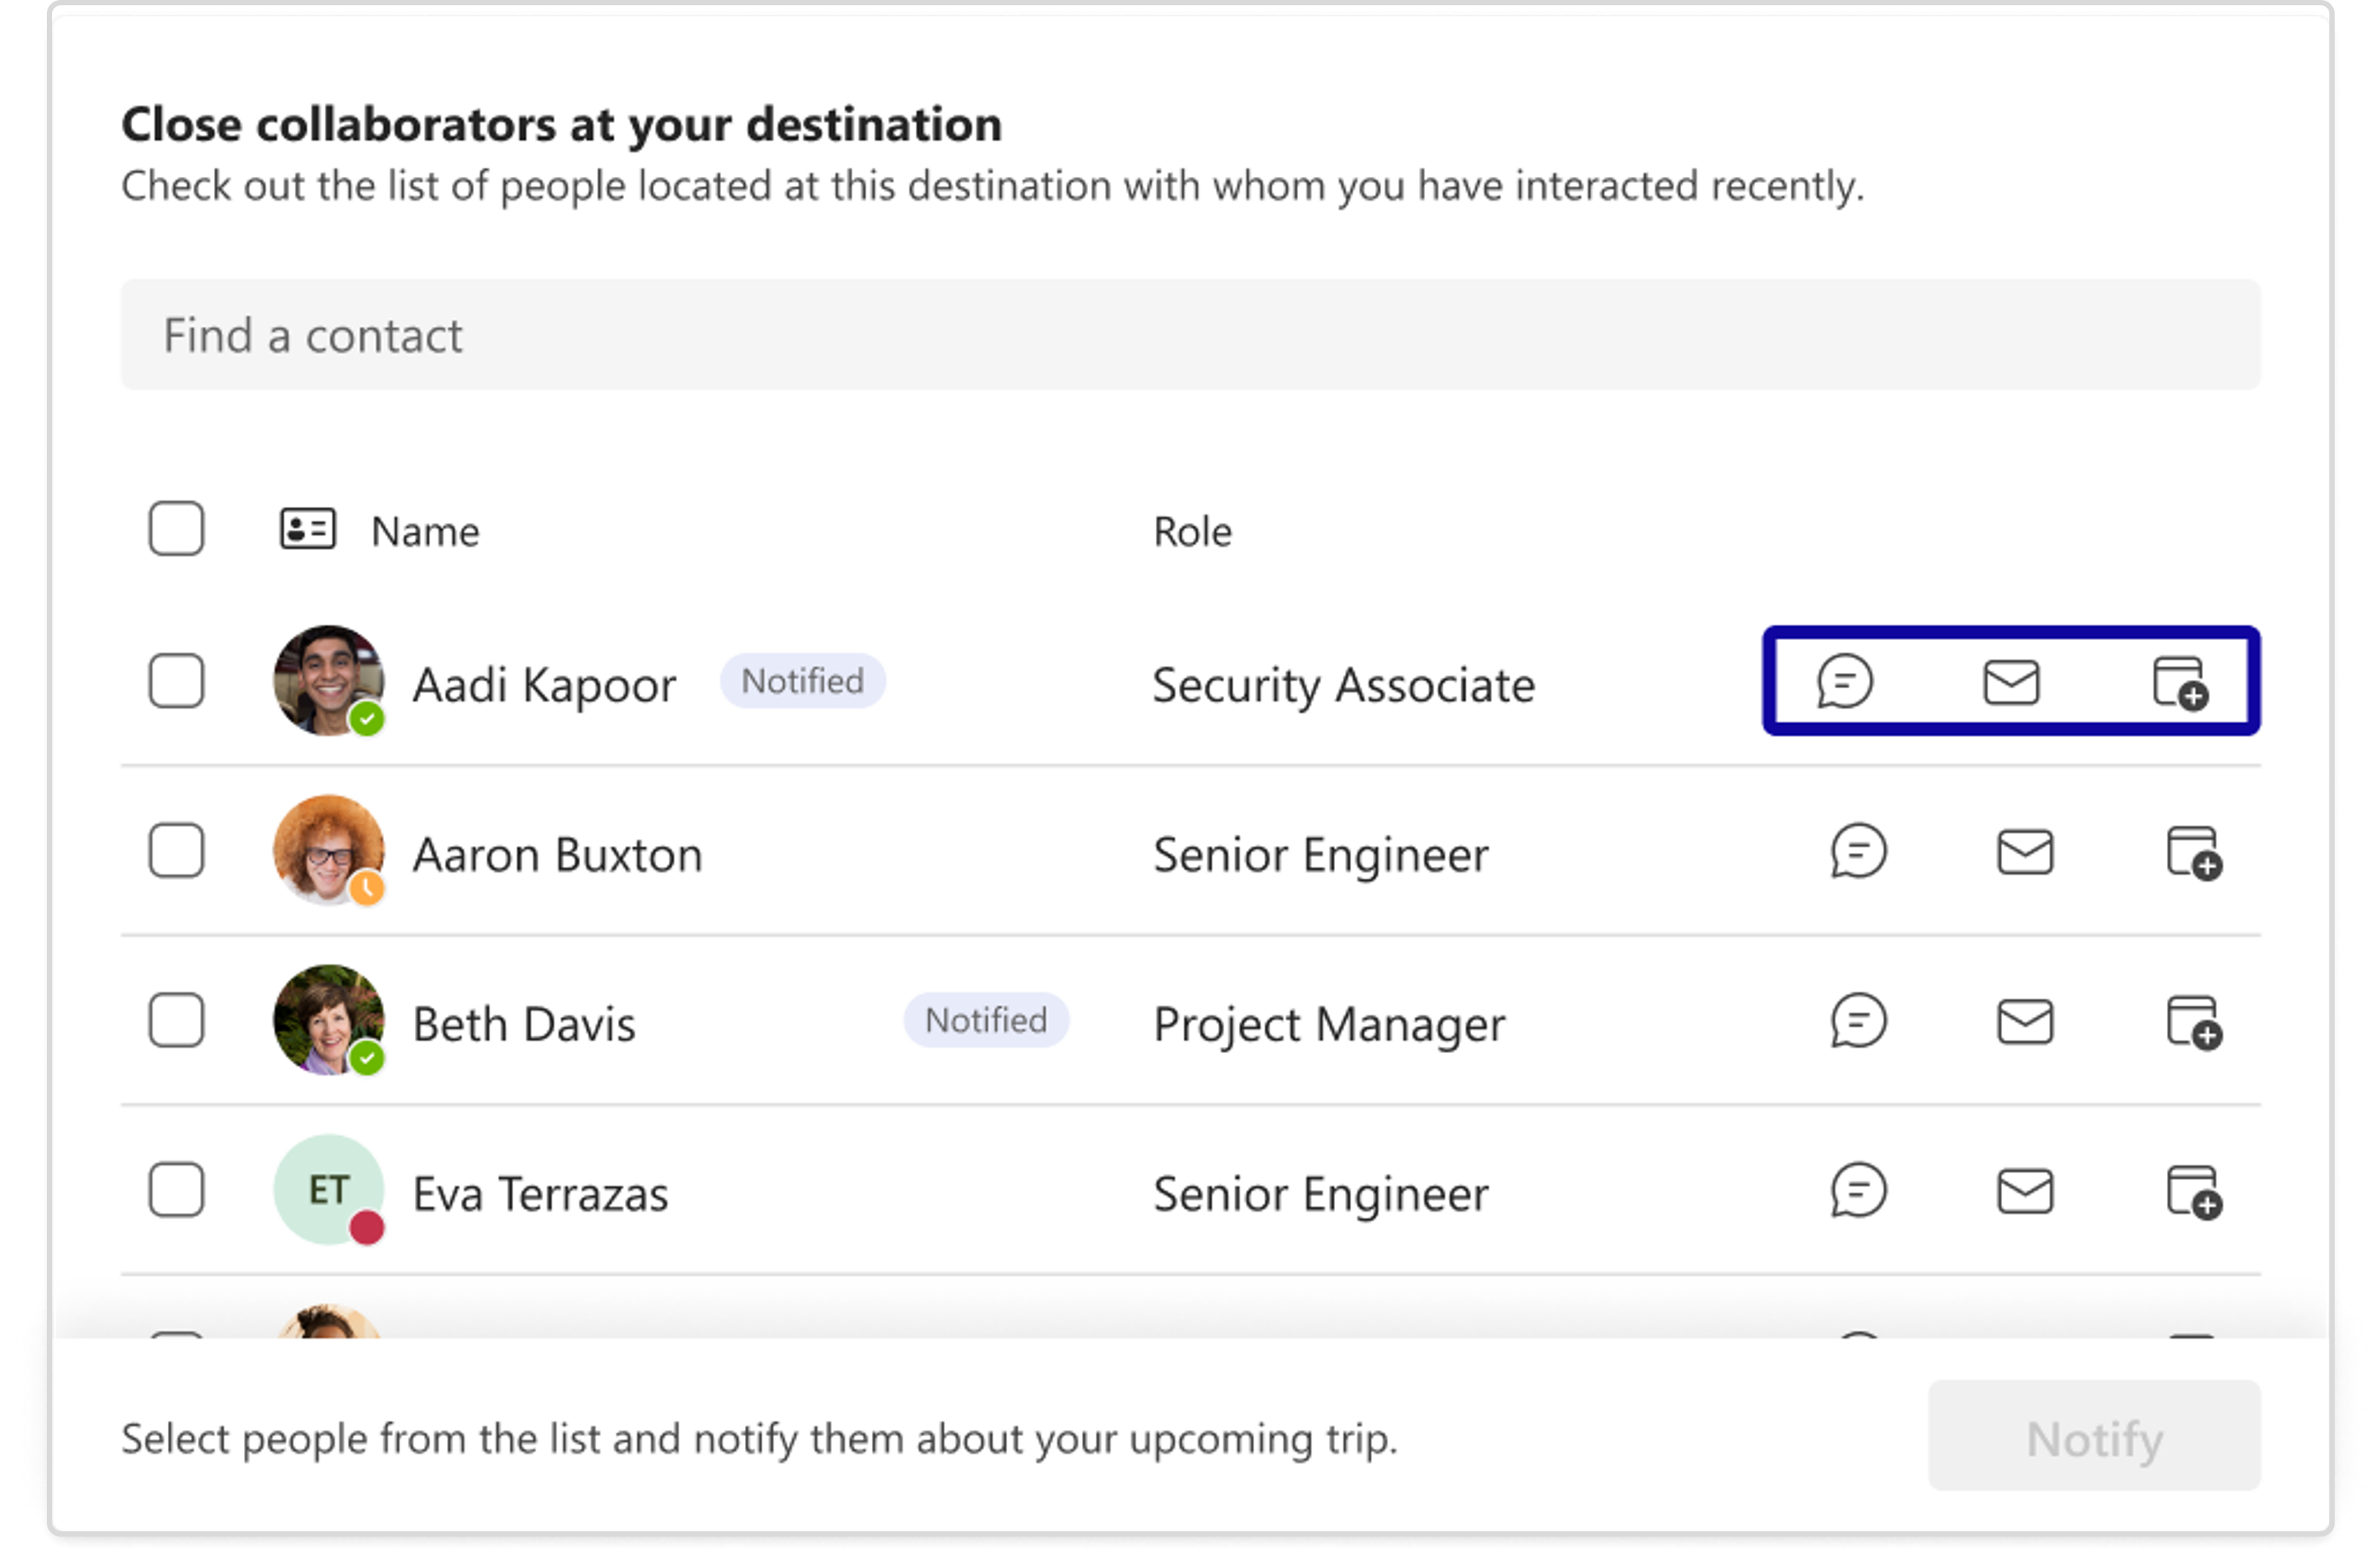Select Beth Davis row checkbox
The image size is (2380, 1560).
(x=177, y=1020)
